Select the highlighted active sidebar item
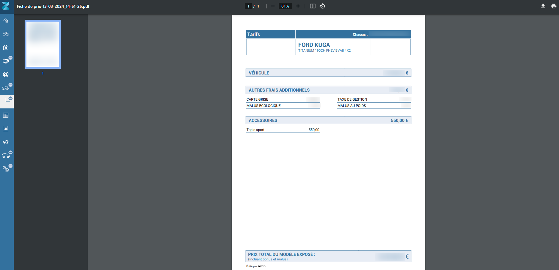Viewport: 559px width, 270px height. [x=7, y=102]
